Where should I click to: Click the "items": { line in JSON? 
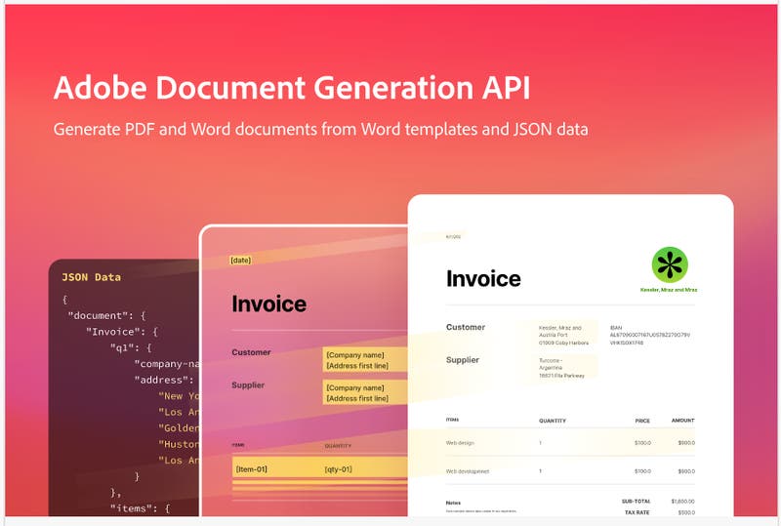click(140, 508)
